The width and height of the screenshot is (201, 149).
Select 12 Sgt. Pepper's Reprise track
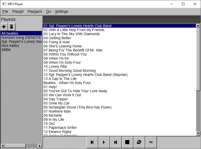(x=119, y=75)
